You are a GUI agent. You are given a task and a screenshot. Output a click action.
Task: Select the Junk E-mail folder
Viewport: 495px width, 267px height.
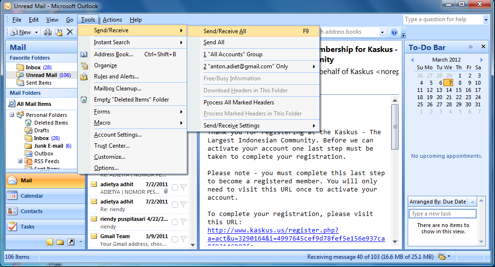(48, 146)
